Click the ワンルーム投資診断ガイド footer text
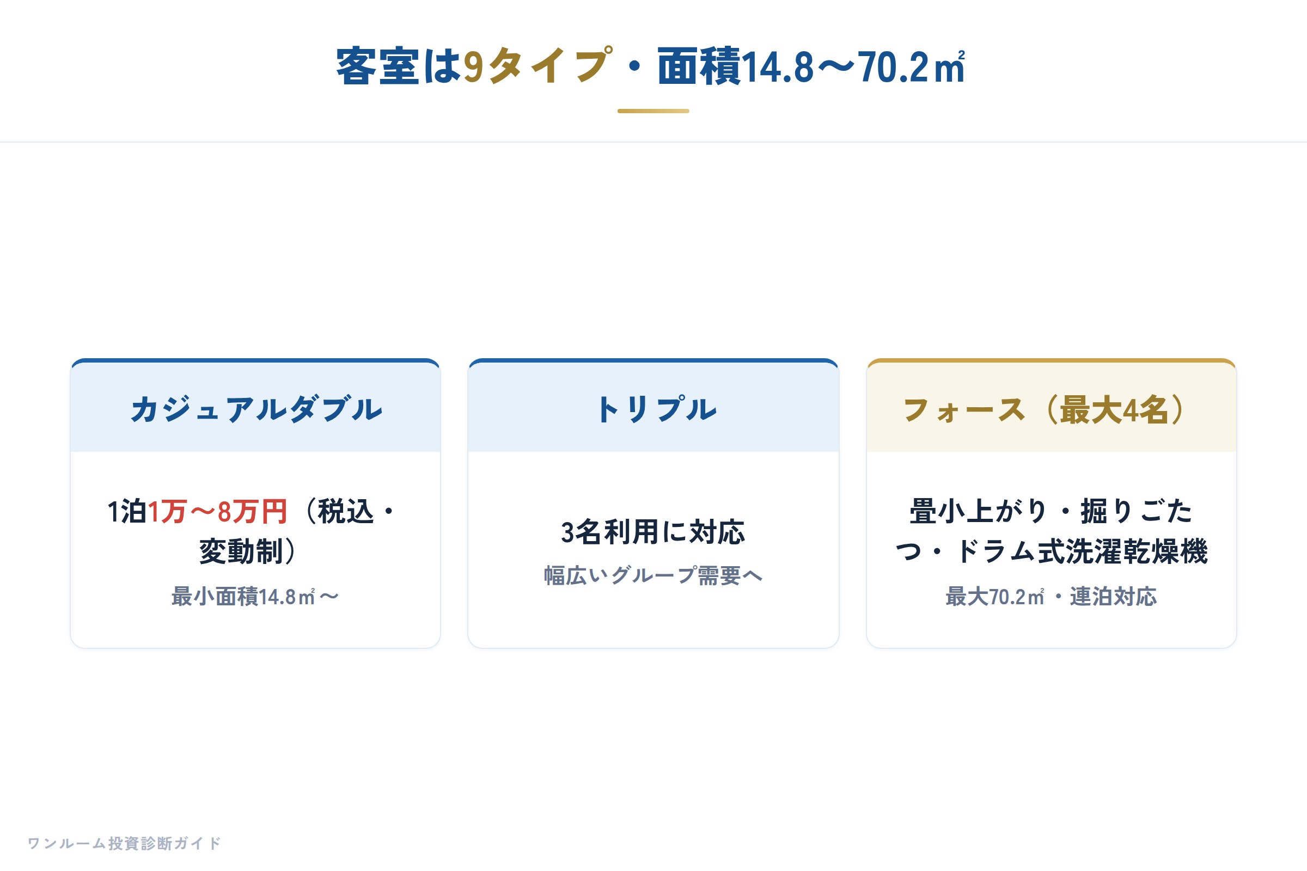Viewport: 1307px width, 871px height. click(x=125, y=843)
